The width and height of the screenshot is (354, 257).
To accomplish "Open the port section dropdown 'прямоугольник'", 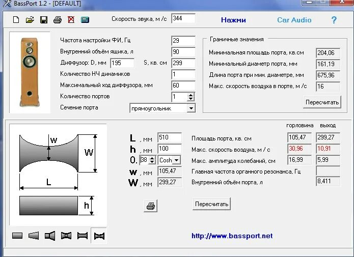I will coord(191,108).
